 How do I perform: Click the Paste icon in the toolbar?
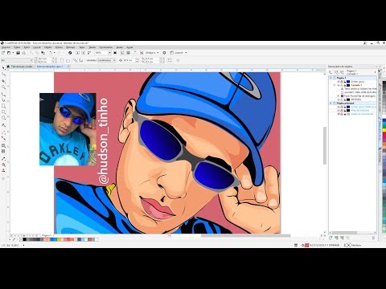tap(43, 53)
